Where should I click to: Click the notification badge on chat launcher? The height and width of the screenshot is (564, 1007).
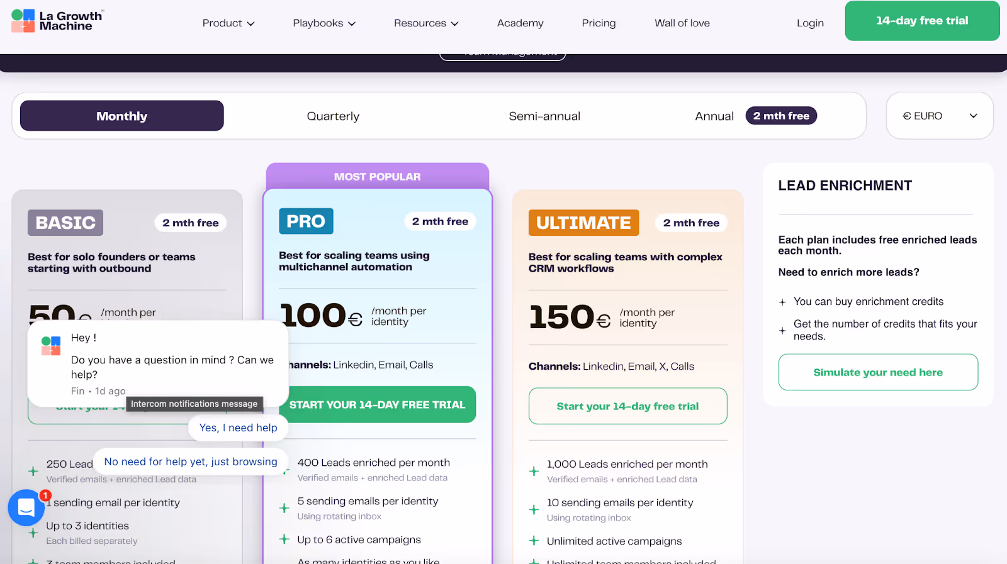pyautogui.click(x=45, y=495)
